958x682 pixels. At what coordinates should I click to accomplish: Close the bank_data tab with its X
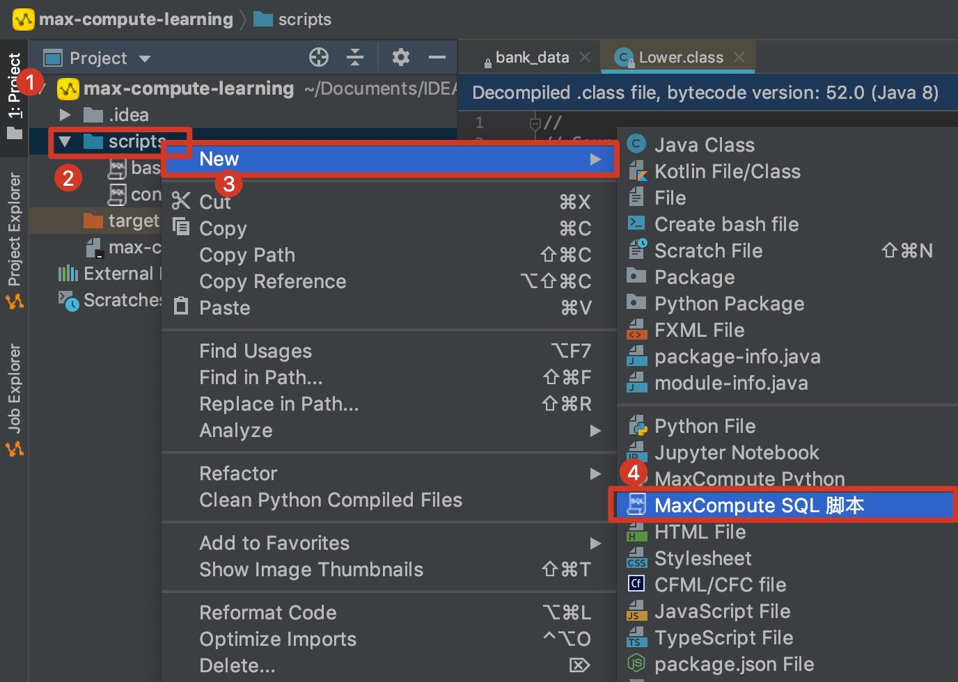[586, 56]
